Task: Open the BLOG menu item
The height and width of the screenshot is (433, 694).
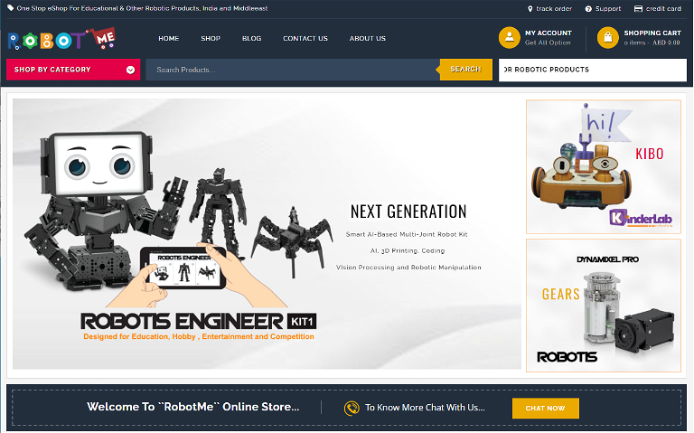Action: [252, 39]
